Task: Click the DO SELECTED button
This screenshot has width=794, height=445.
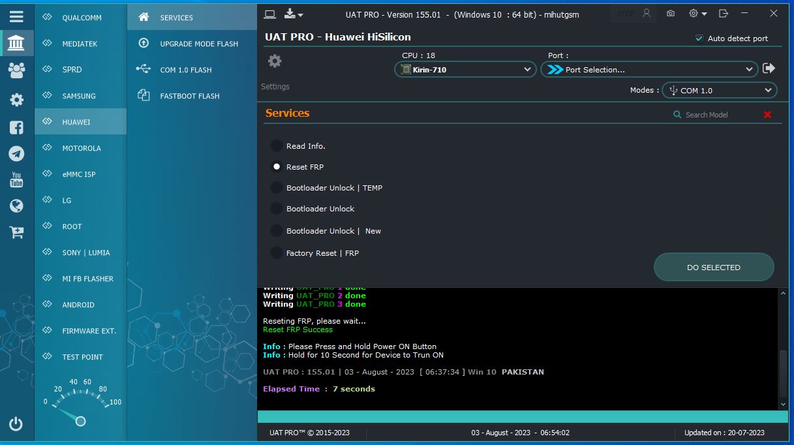Action: [x=714, y=268]
